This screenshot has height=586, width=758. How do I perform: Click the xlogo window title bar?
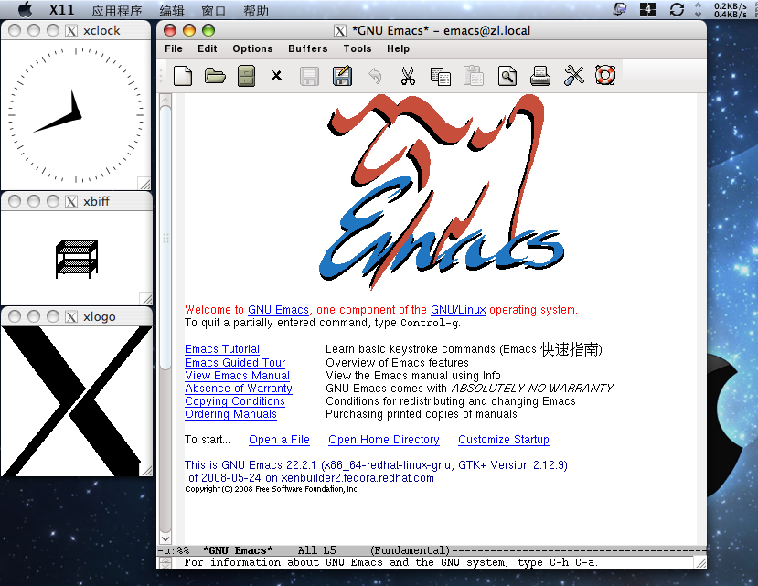pyautogui.click(x=77, y=316)
